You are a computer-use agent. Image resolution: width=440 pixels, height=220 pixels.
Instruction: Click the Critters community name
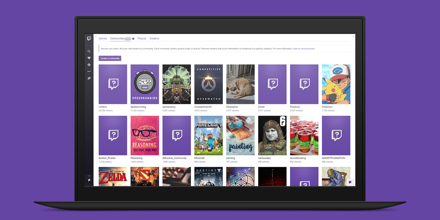(x=103, y=107)
